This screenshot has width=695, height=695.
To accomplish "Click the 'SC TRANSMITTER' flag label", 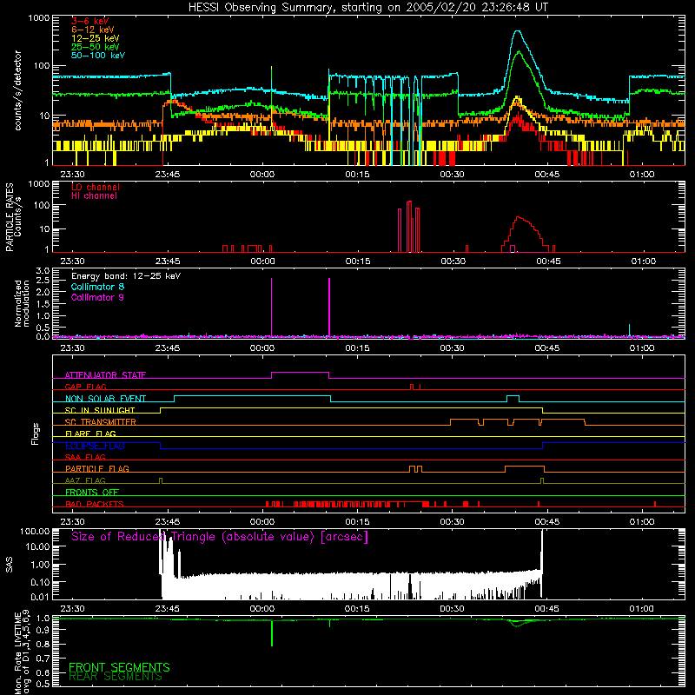I will coord(101,422).
